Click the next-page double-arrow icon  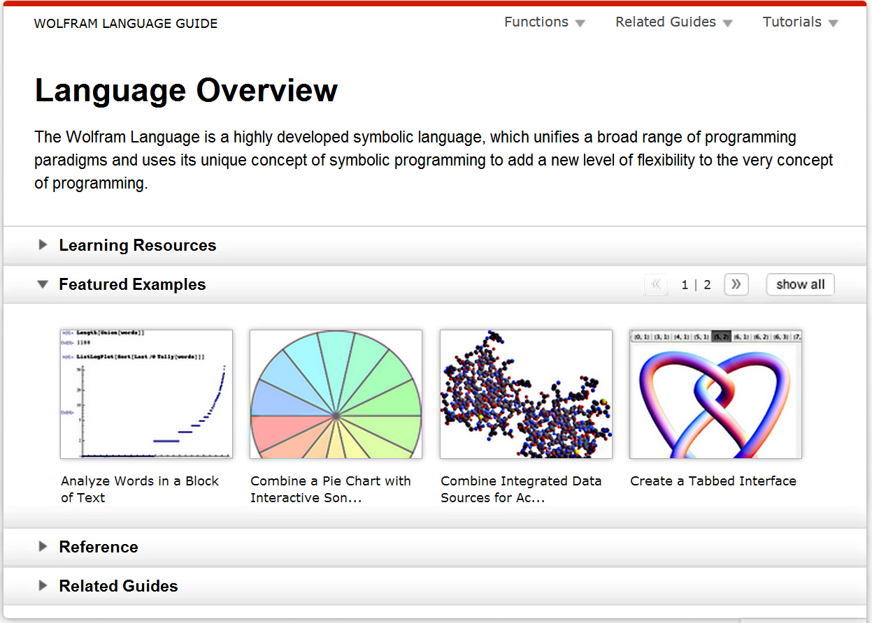tap(736, 284)
